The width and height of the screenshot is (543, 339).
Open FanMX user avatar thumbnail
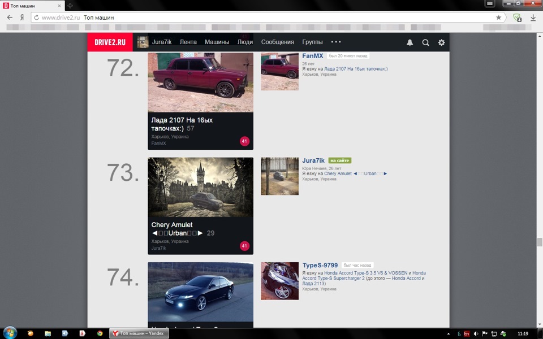coord(279,71)
